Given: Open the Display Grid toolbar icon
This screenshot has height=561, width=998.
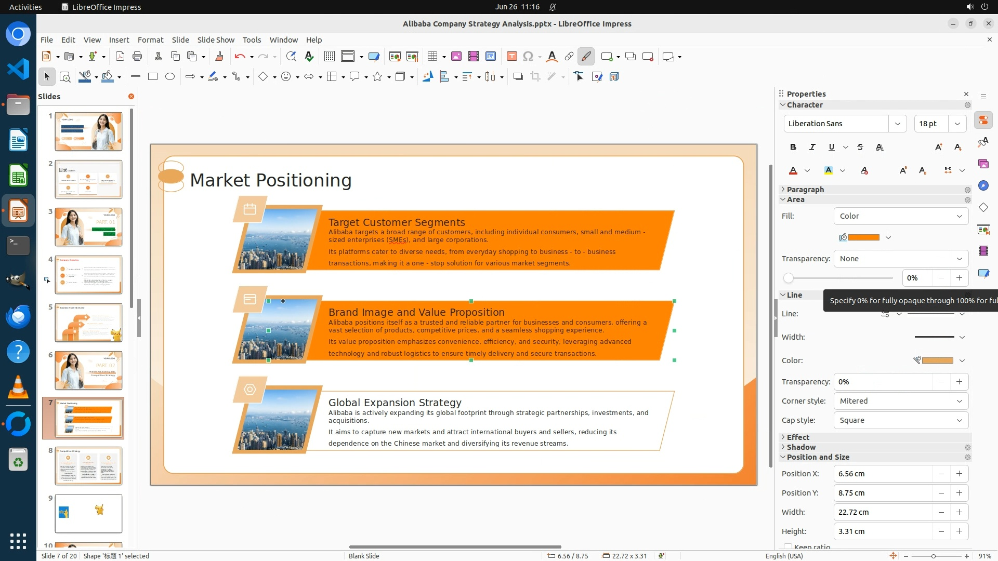Looking at the screenshot, I should coord(329,56).
